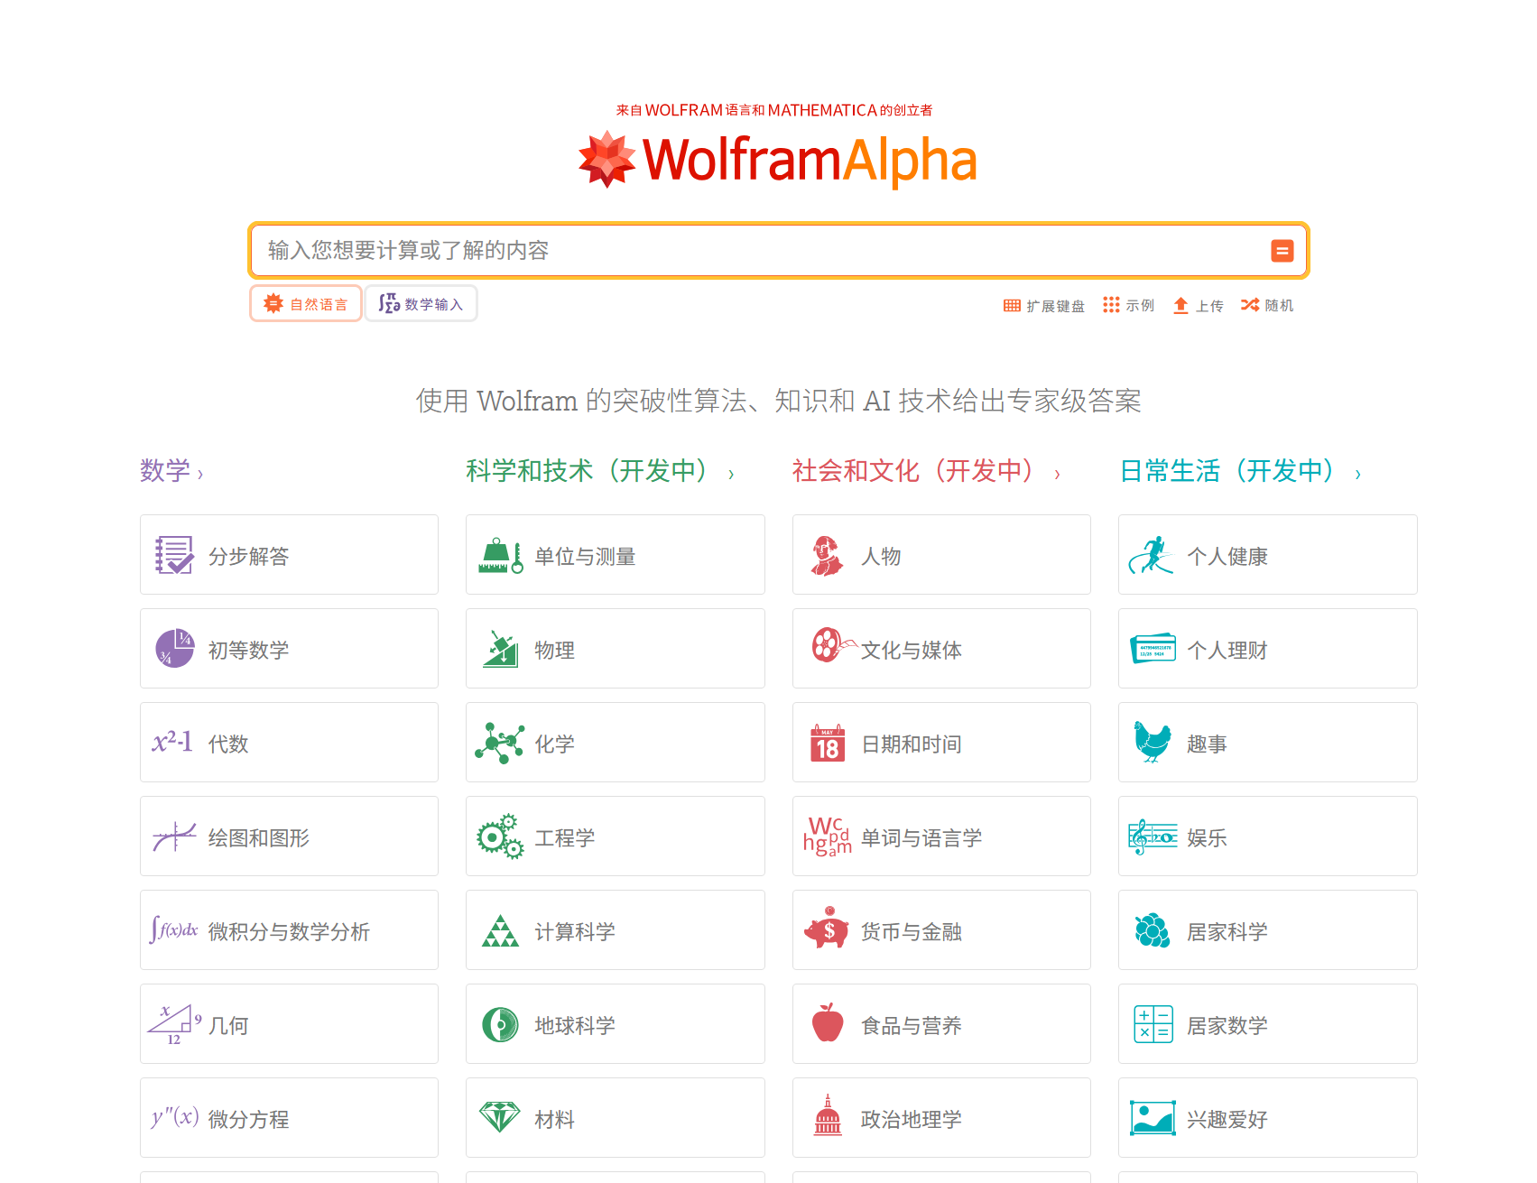The image size is (1537, 1183).
Task: Select the 货币与金融 piggy bank icon
Action: pyautogui.click(x=827, y=930)
